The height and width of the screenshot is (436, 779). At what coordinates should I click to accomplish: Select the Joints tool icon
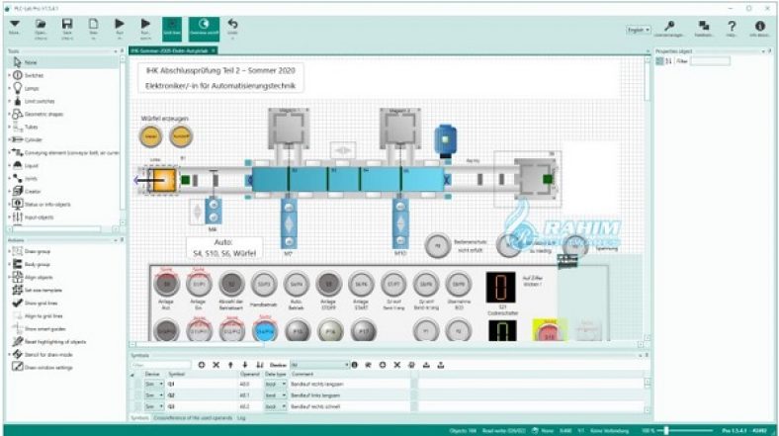pyautogui.click(x=18, y=178)
